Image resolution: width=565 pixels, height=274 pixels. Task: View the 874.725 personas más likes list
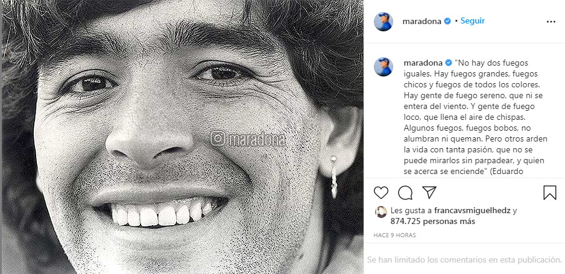click(433, 222)
